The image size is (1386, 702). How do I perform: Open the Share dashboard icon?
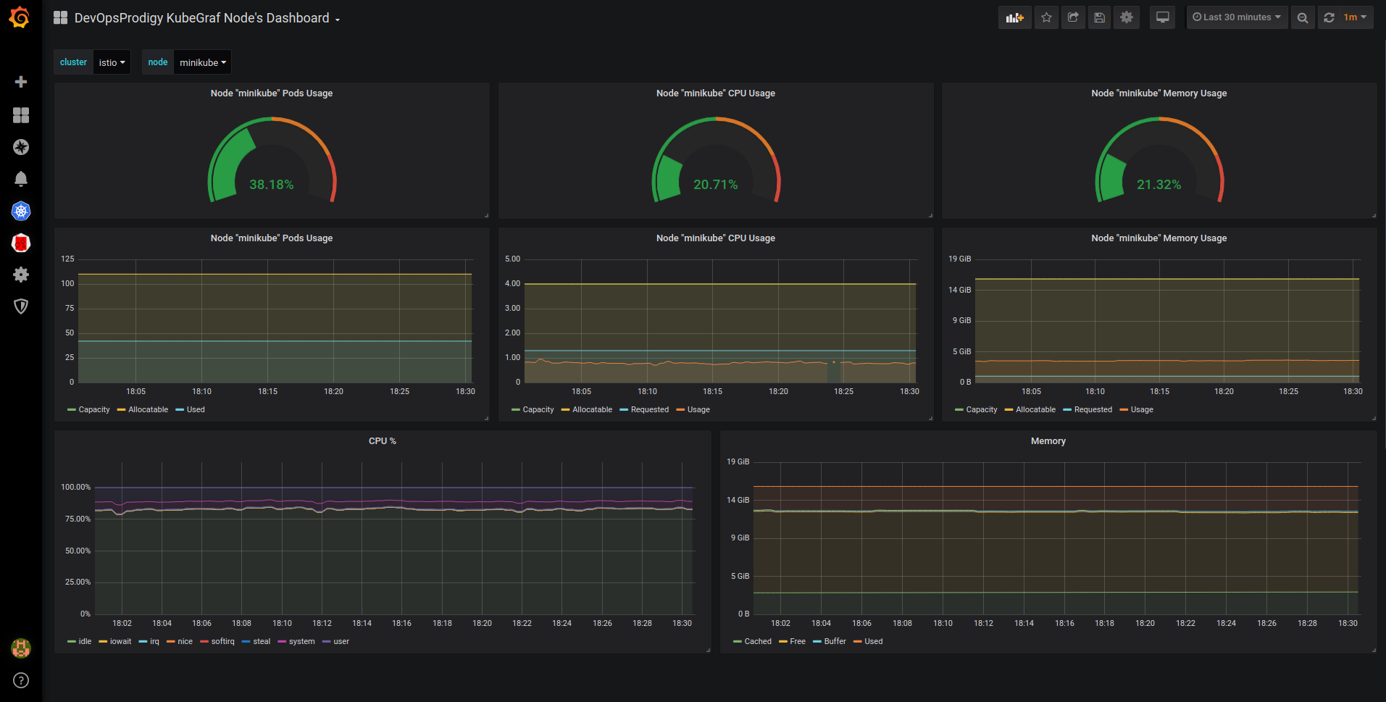point(1072,17)
